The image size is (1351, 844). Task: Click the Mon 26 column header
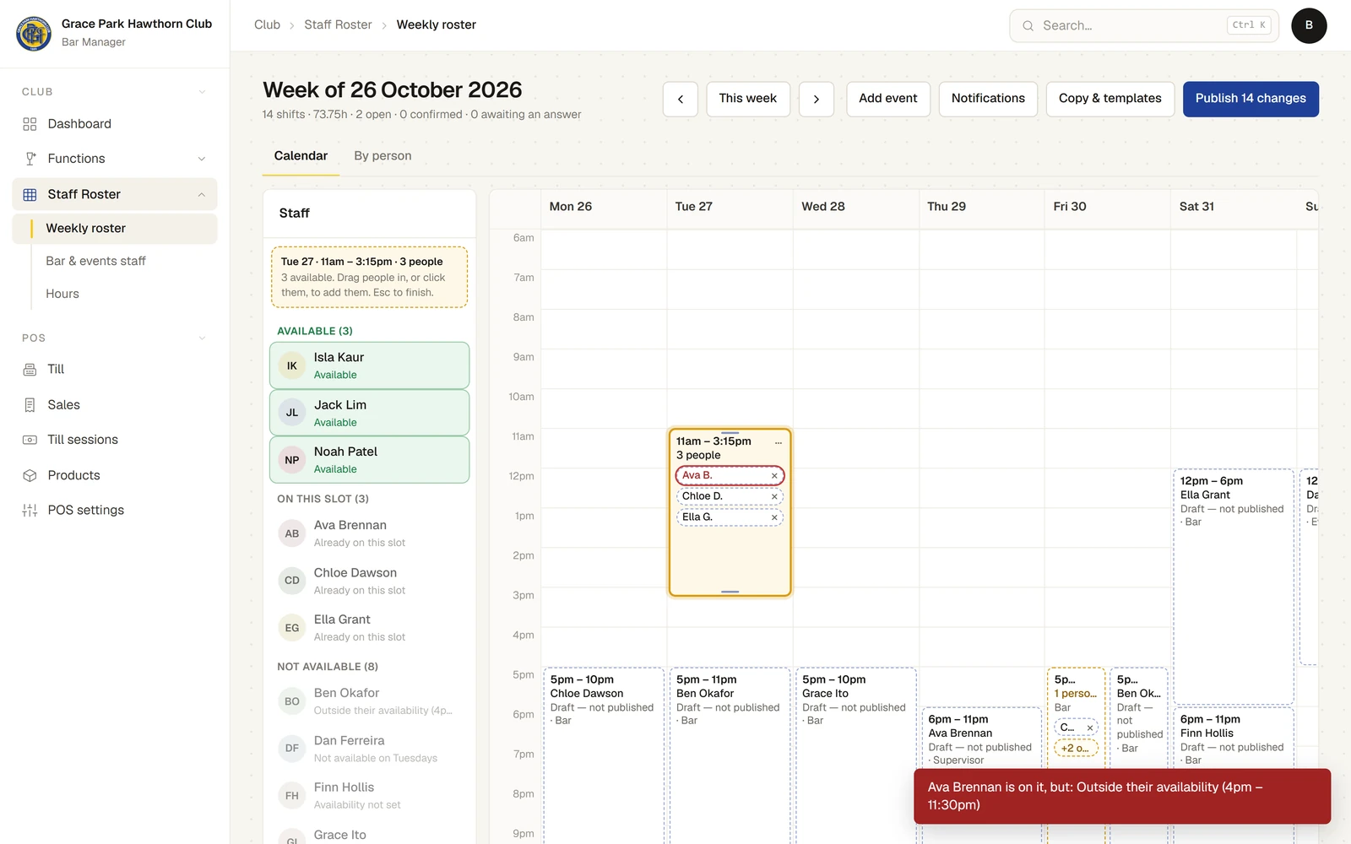[603, 207]
